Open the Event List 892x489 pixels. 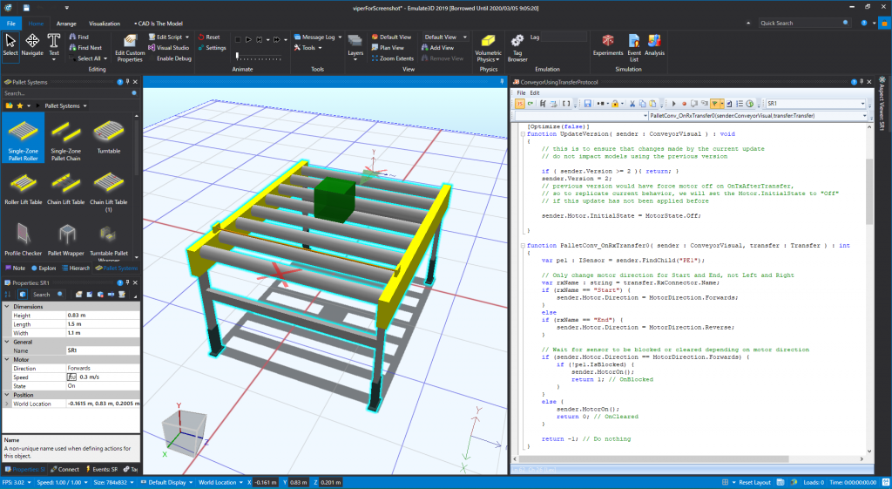(x=634, y=48)
